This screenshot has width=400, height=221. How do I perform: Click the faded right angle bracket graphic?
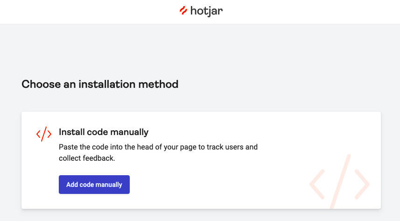point(362,184)
